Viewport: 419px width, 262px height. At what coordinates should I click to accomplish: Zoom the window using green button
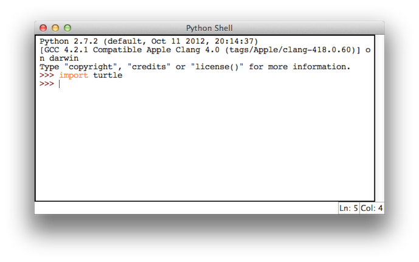click(x=68, y=28)
